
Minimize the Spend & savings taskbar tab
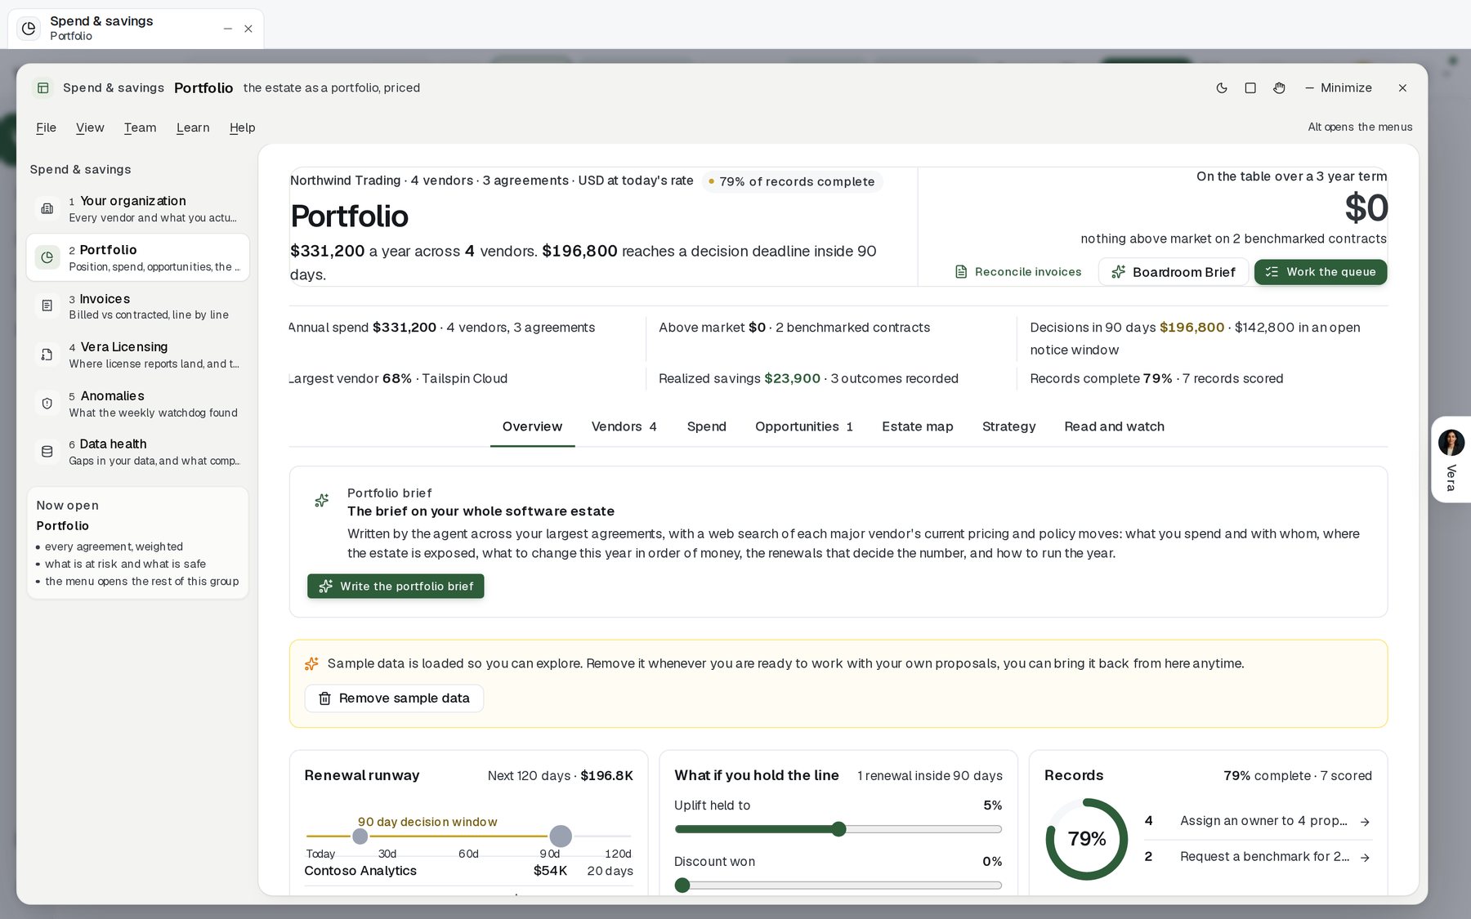[x=228, y=29]
